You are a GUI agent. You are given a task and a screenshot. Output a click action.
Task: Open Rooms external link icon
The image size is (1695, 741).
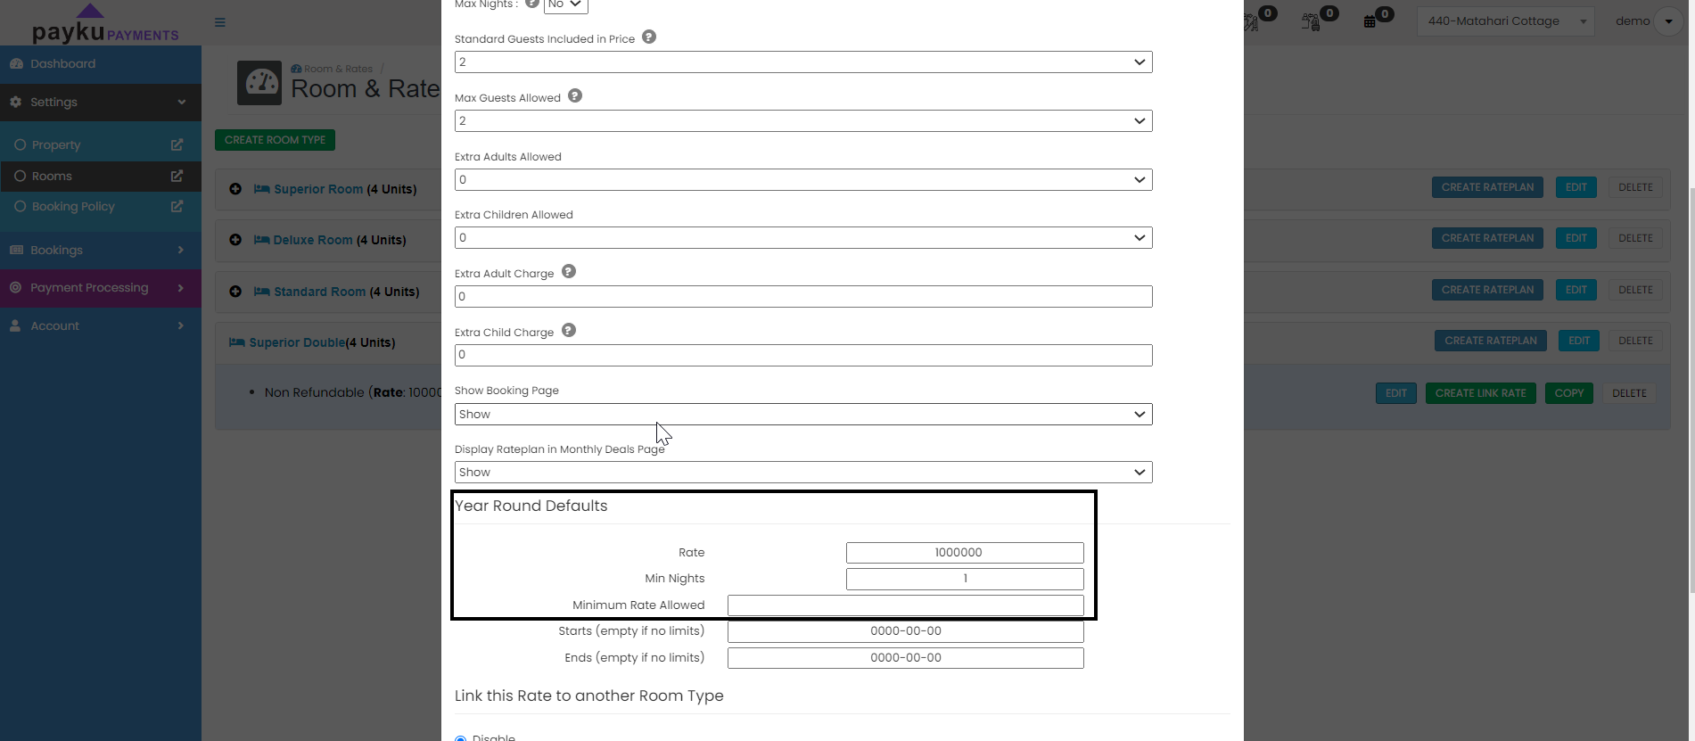click(x=177, y=176)
